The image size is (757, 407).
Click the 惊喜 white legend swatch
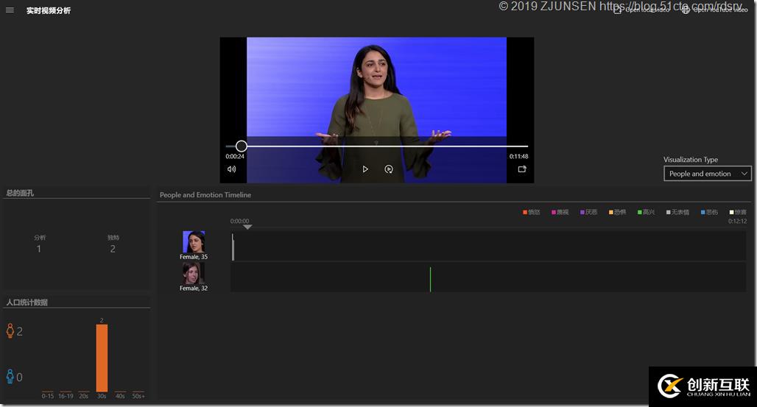pos(731,213)
